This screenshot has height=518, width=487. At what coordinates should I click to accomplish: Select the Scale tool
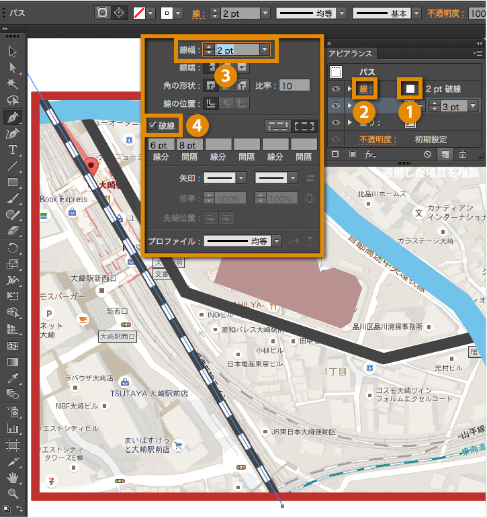coord(13,264)
